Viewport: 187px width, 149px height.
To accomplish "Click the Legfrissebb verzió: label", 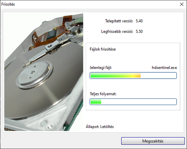I will coord(117,32).
